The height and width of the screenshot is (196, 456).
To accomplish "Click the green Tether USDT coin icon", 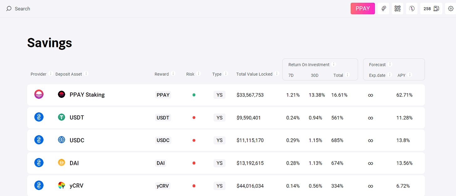I will point(62,117).
